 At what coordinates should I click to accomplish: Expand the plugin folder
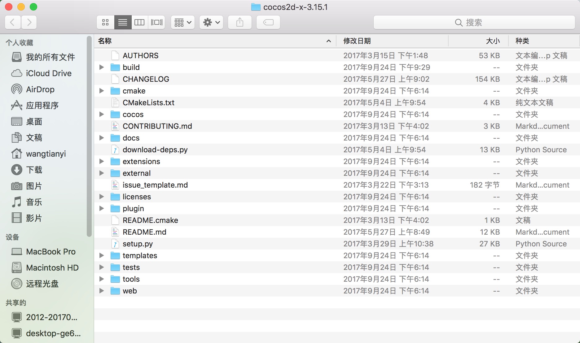(x=101, y=208)
